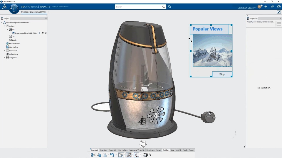Click the Cut scissors icon

pyautogui.click(x=93, y=155)
